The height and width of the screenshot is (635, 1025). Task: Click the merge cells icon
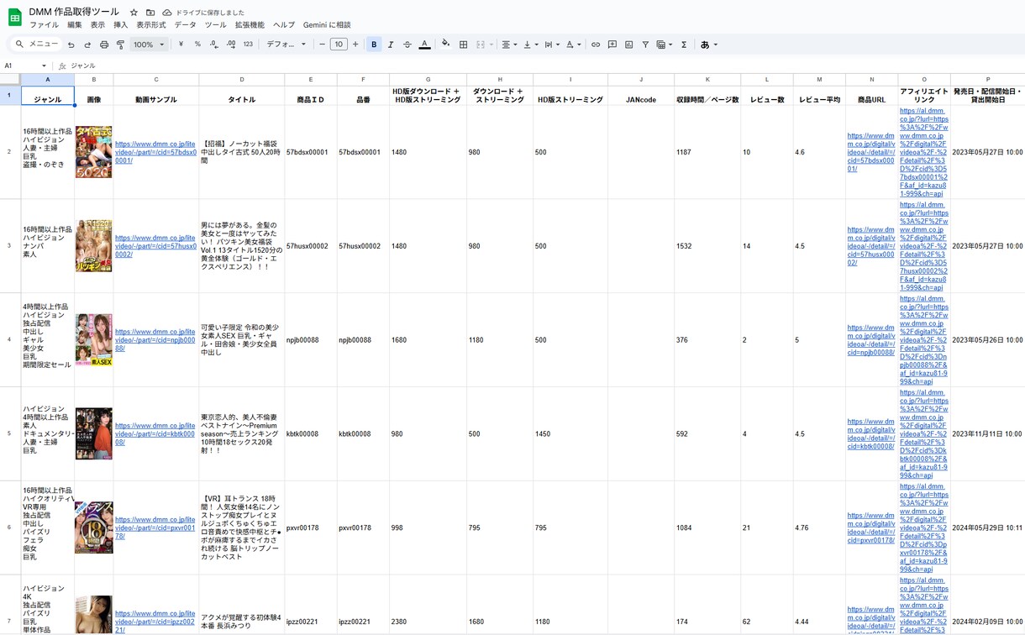coord(481,45)
